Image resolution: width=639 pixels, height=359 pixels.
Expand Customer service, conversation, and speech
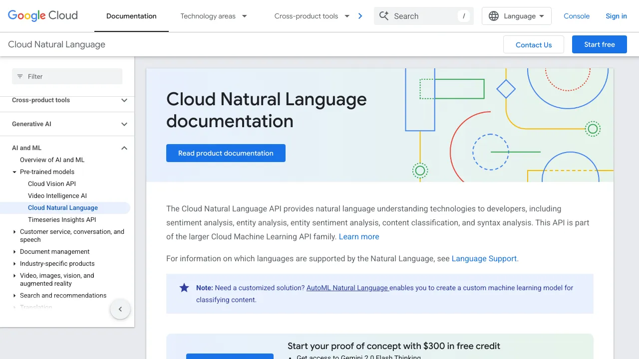coord(14,232)
